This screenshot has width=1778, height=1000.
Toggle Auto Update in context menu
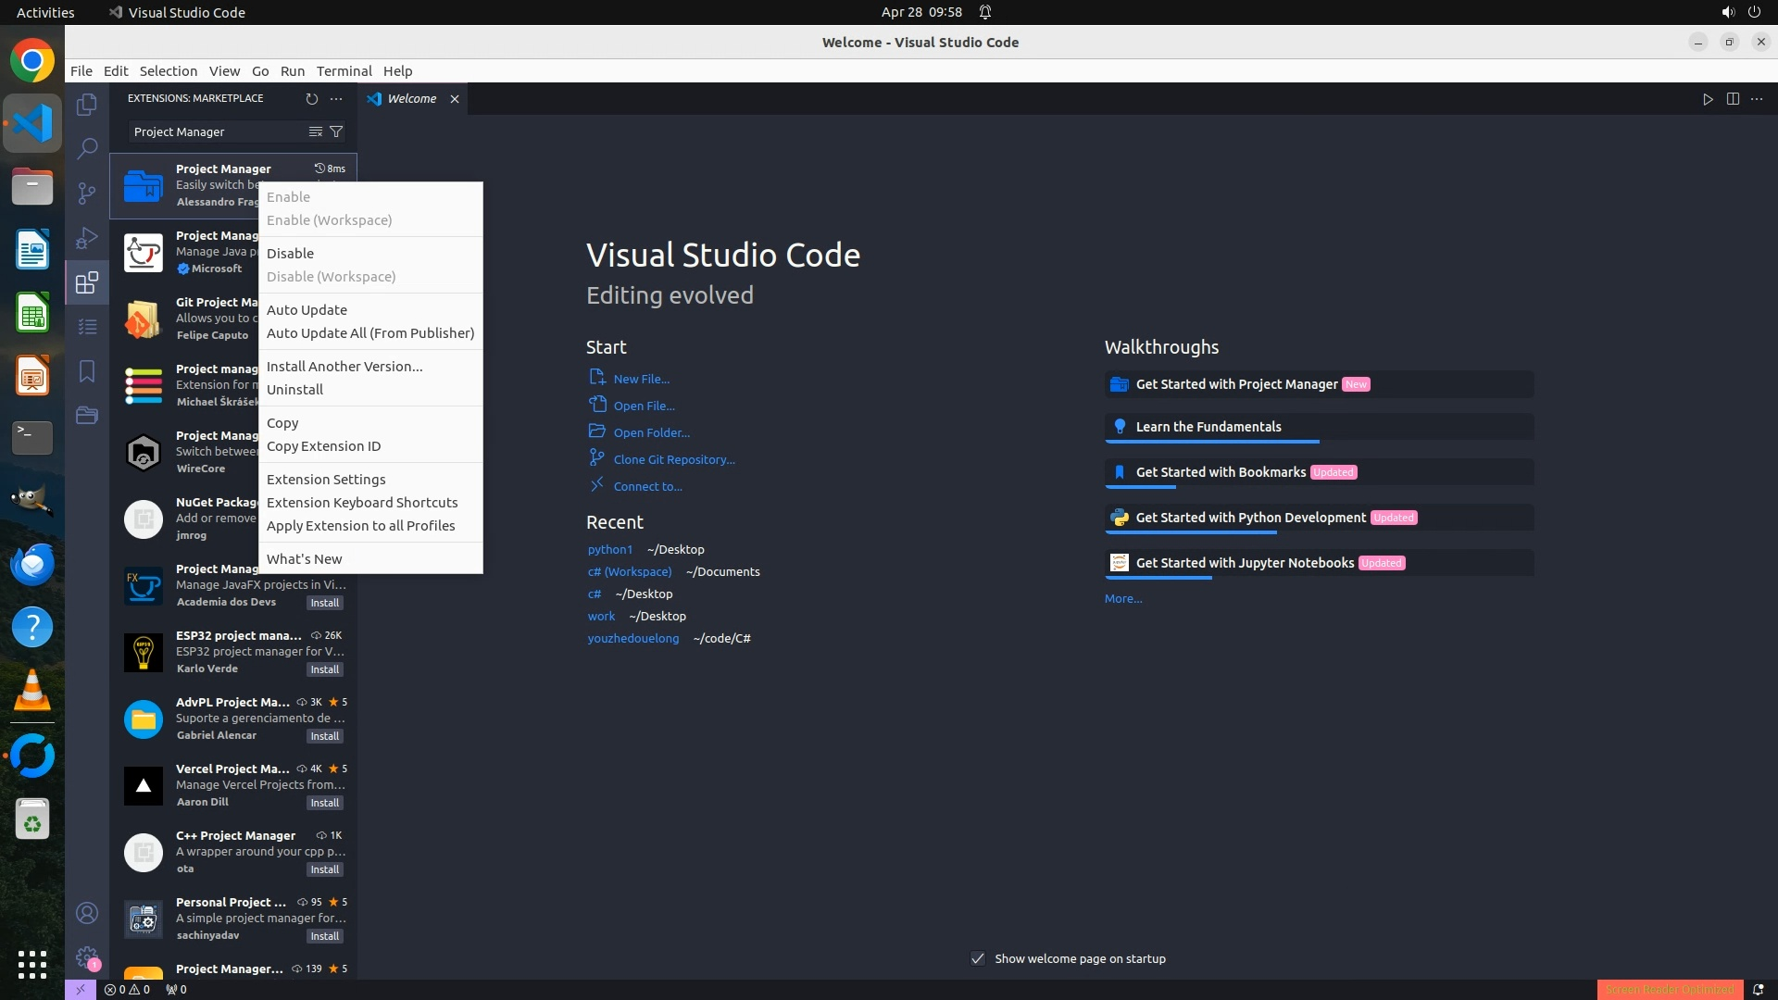(307, 309)
